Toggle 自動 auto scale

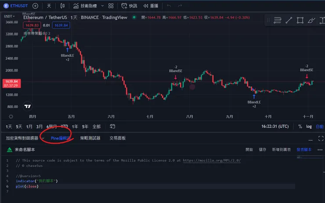(x=320, y=126)
